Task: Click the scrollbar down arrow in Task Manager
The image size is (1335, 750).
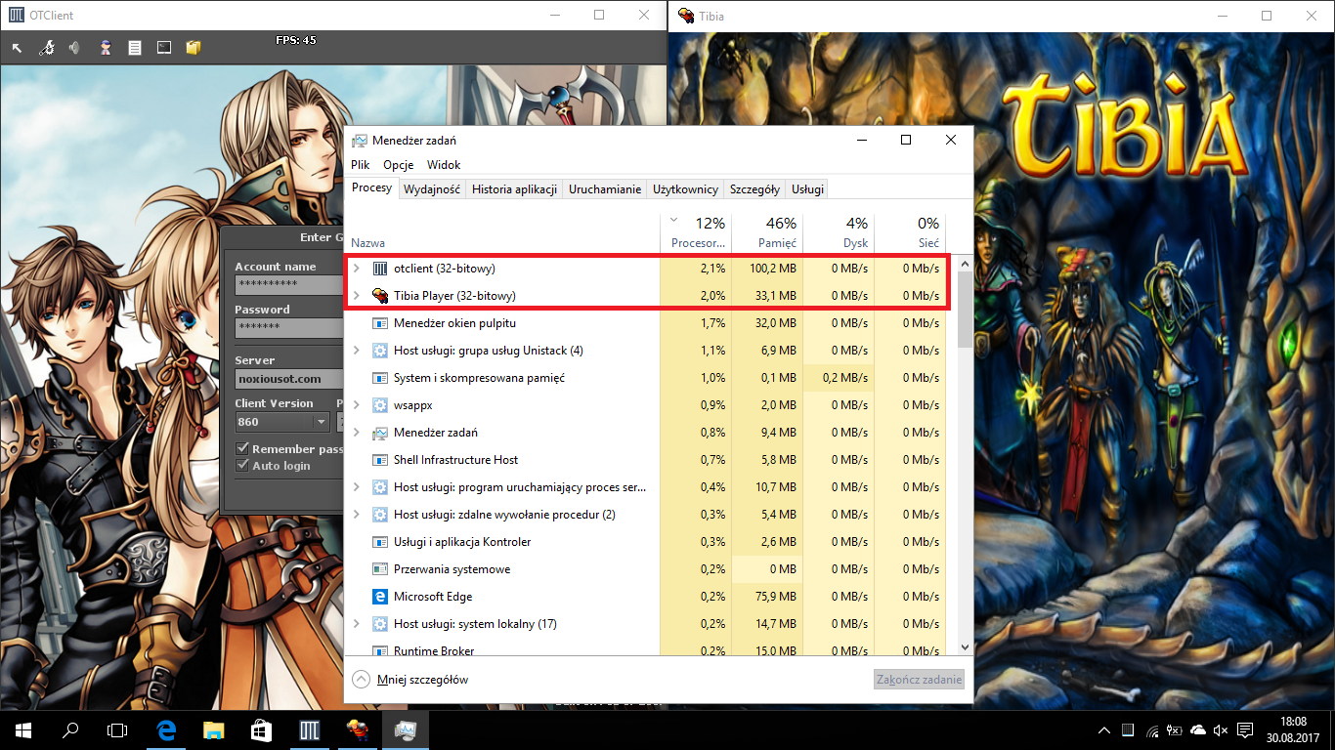Action: (x=966, y=646)
